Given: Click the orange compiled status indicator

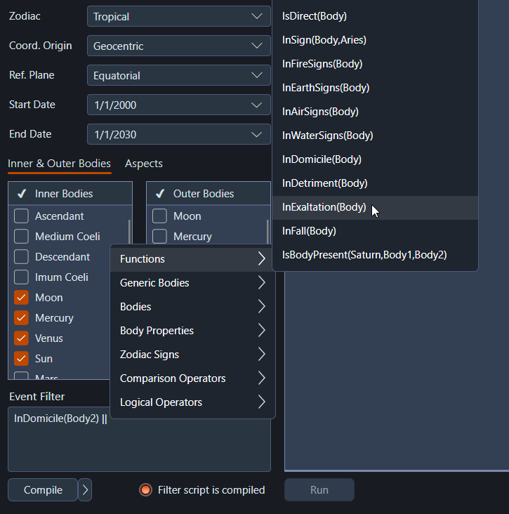Looking at the screenshot, I should point(145,490).
